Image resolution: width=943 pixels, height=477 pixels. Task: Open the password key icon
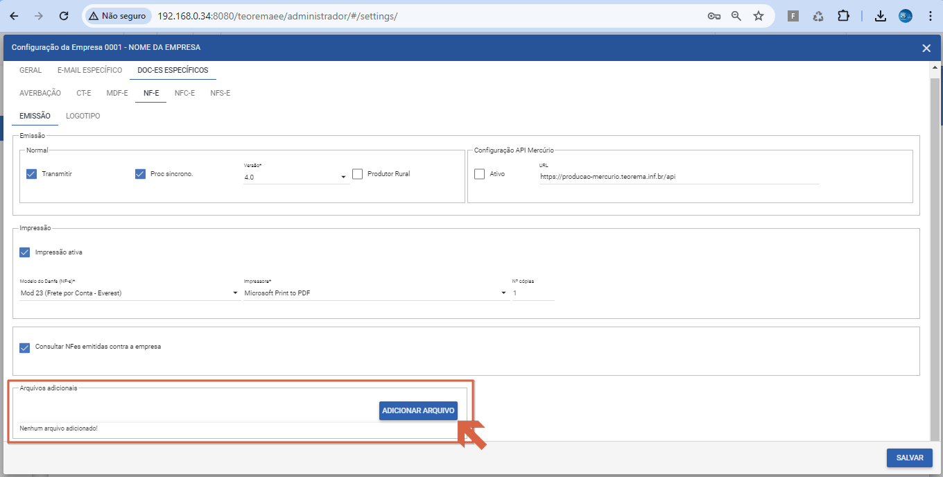click(x=713, y=16)
